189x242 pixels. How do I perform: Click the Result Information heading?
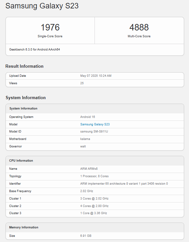click(24, 66)
